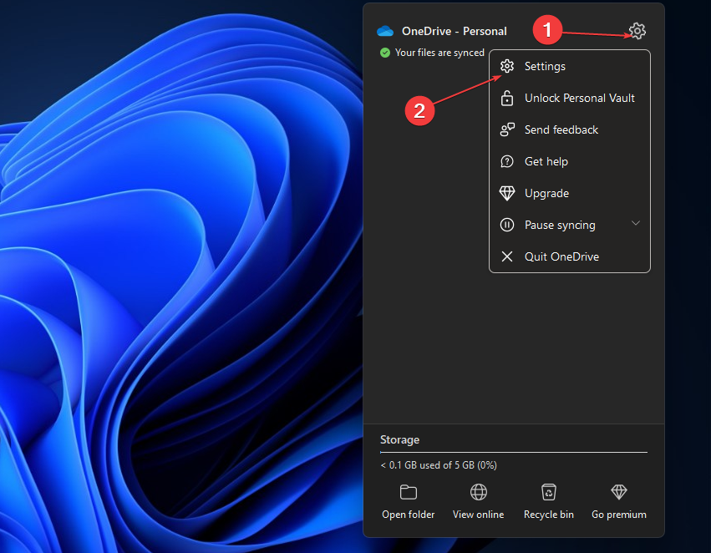Click the Unlock Personal Vault padlock icon
The image size is (711, 553).
click(507, 98)
